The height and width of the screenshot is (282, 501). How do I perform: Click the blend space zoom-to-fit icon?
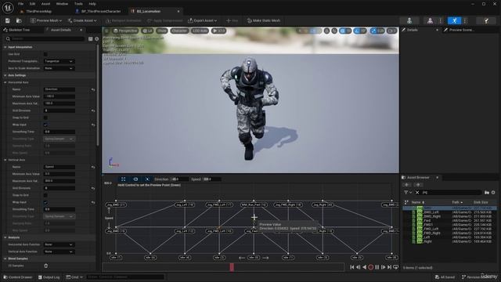[x=124, y=179]
